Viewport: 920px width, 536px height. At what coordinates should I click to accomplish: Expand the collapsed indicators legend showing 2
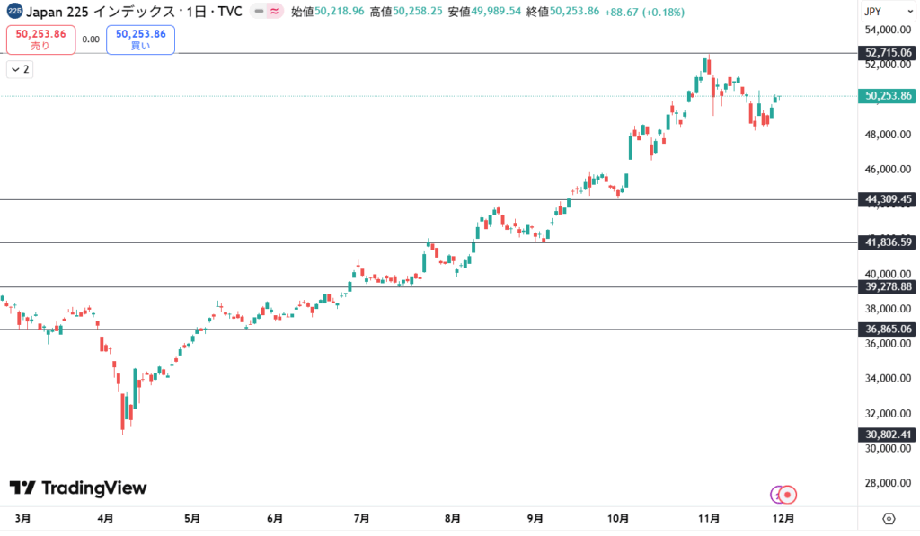point(20,69)
